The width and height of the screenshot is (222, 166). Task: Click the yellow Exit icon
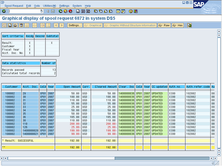(x=65, y=11)
